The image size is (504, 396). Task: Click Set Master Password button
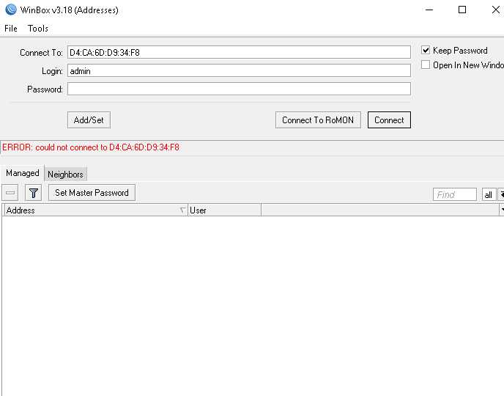[x=92, y=193]
